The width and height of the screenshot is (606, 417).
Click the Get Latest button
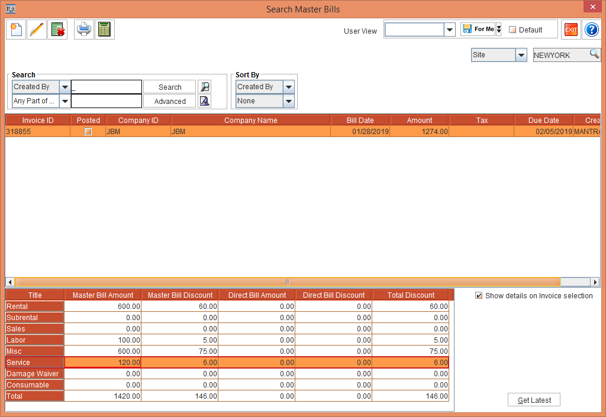pos(533,399)
